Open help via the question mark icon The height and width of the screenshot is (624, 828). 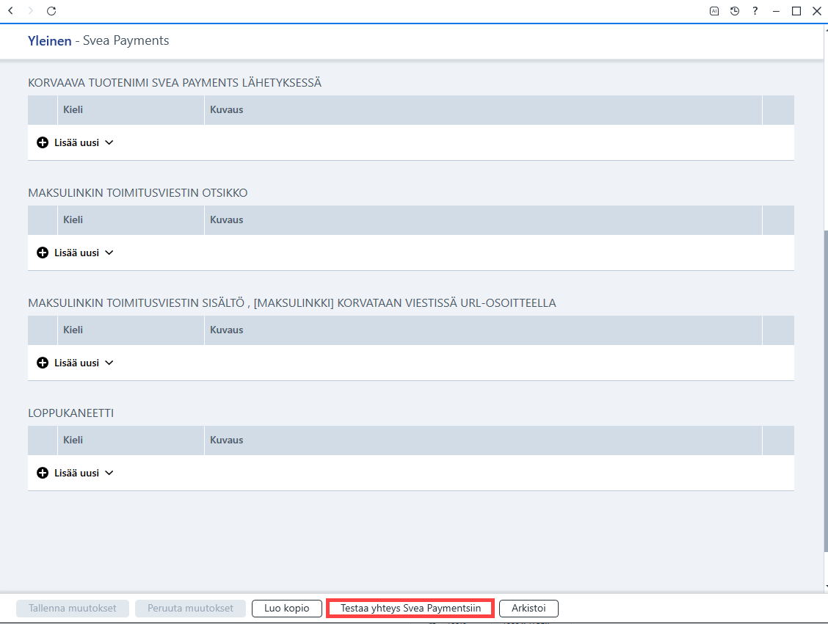tap(755, 10)
